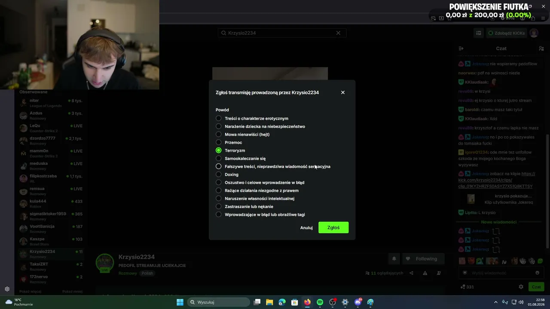This screenshot has width=550, height=309.
Task: Open the Microsoft Store taskbar icon
Action: 295,302
